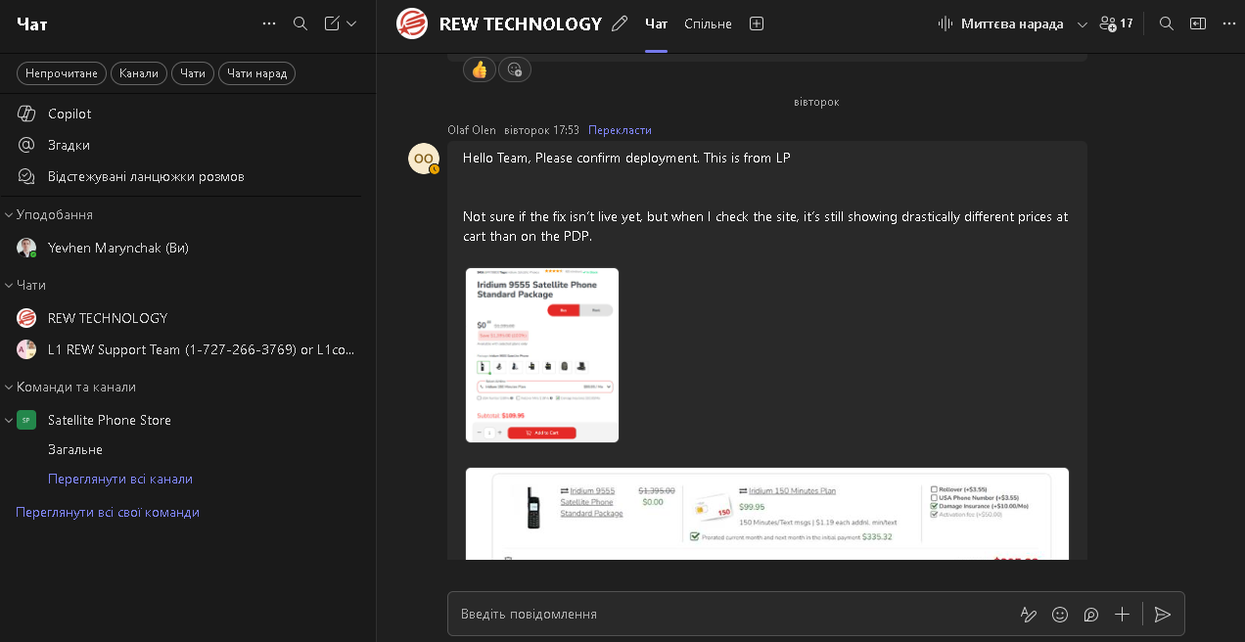Collapse the Чати section
This screenshot has width=1245, height=642.
coord(9,285)
